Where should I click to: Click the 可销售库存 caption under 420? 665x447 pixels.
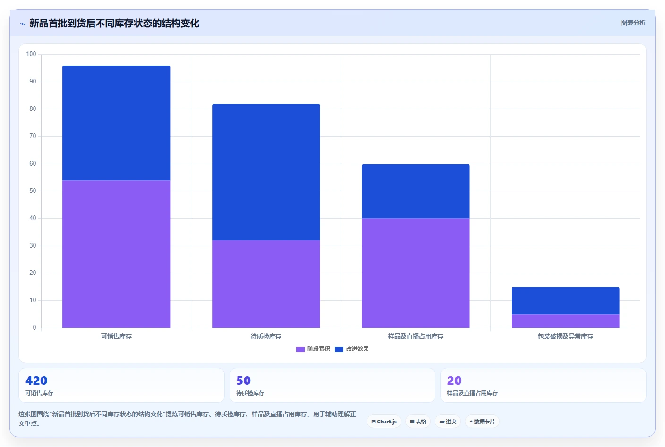click(x=39, y=393)
